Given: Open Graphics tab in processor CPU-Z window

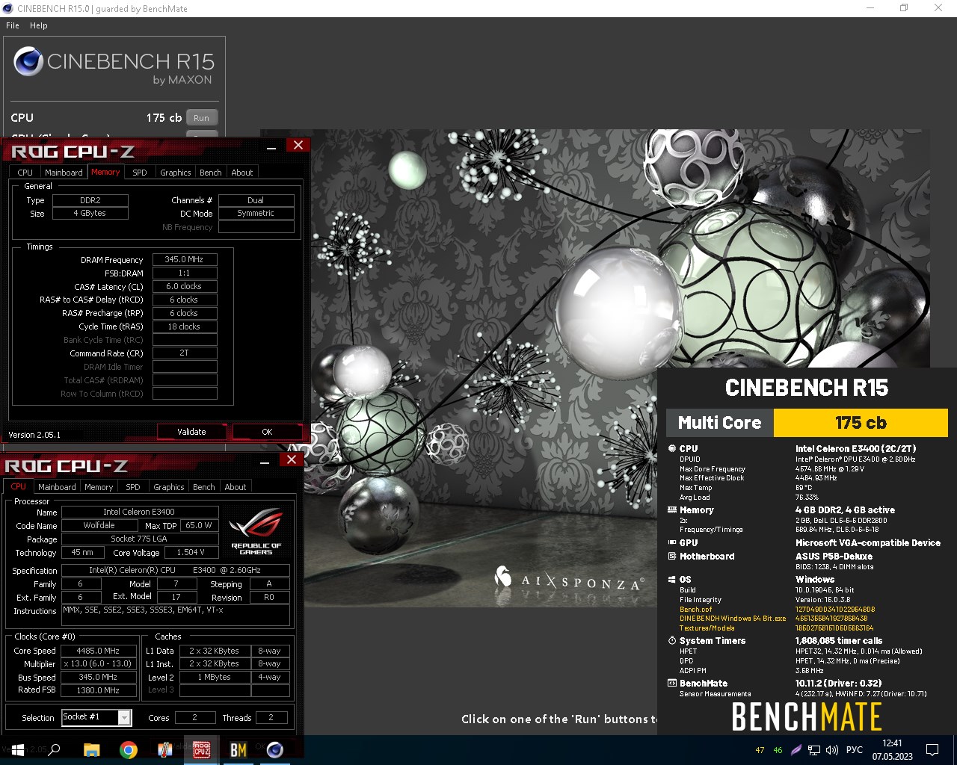Looking at the screenshot, I should tap(169, 487).
